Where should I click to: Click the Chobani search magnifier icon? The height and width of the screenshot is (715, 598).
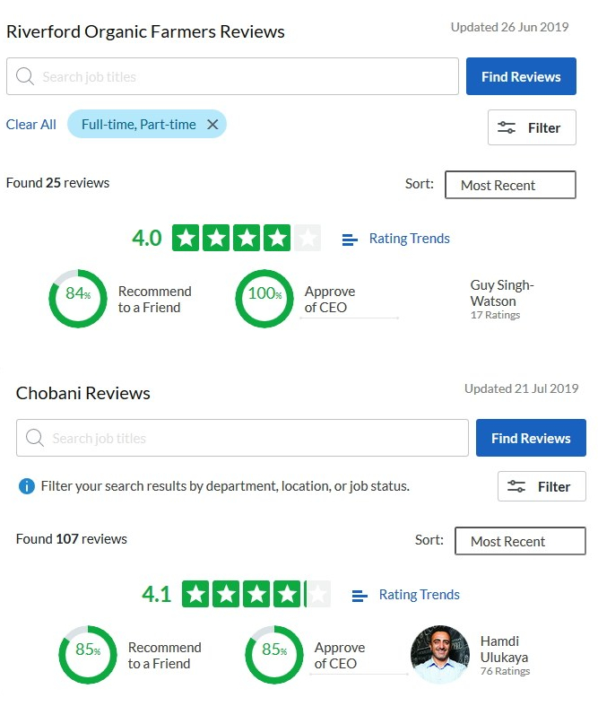tap(36, 439)
